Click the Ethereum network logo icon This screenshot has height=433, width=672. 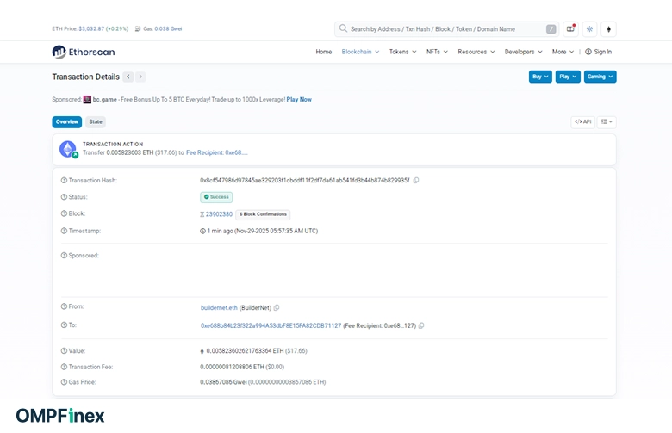coord(609,29)
